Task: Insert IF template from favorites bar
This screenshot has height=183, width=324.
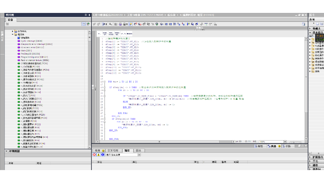Action: pos(99,34)
